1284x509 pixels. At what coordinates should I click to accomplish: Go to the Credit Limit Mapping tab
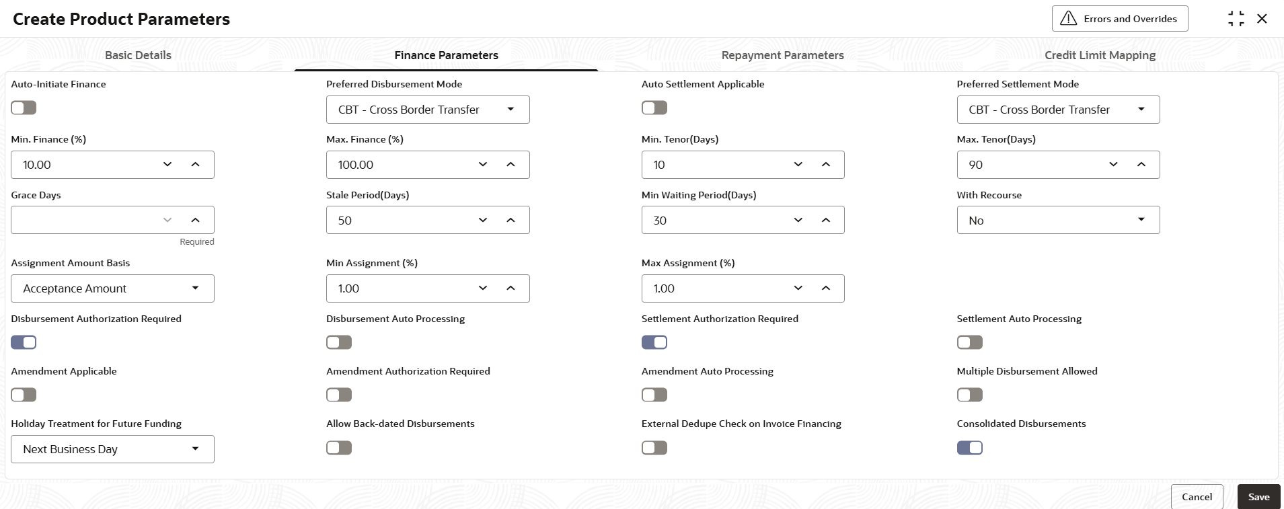1100,55
